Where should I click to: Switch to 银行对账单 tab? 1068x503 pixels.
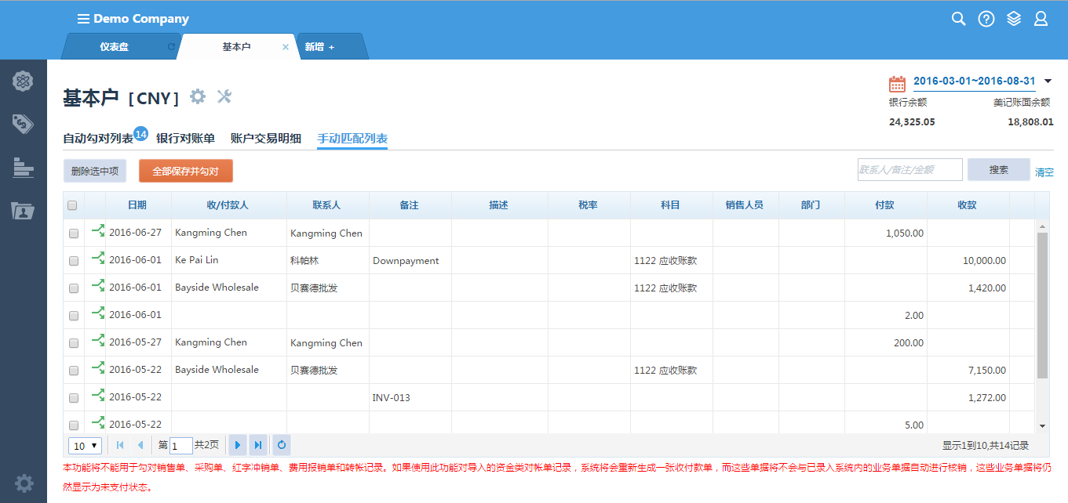coord(185,139)
